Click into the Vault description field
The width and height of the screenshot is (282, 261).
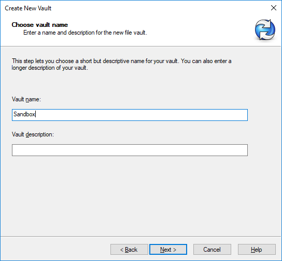[x=130, y=150]
